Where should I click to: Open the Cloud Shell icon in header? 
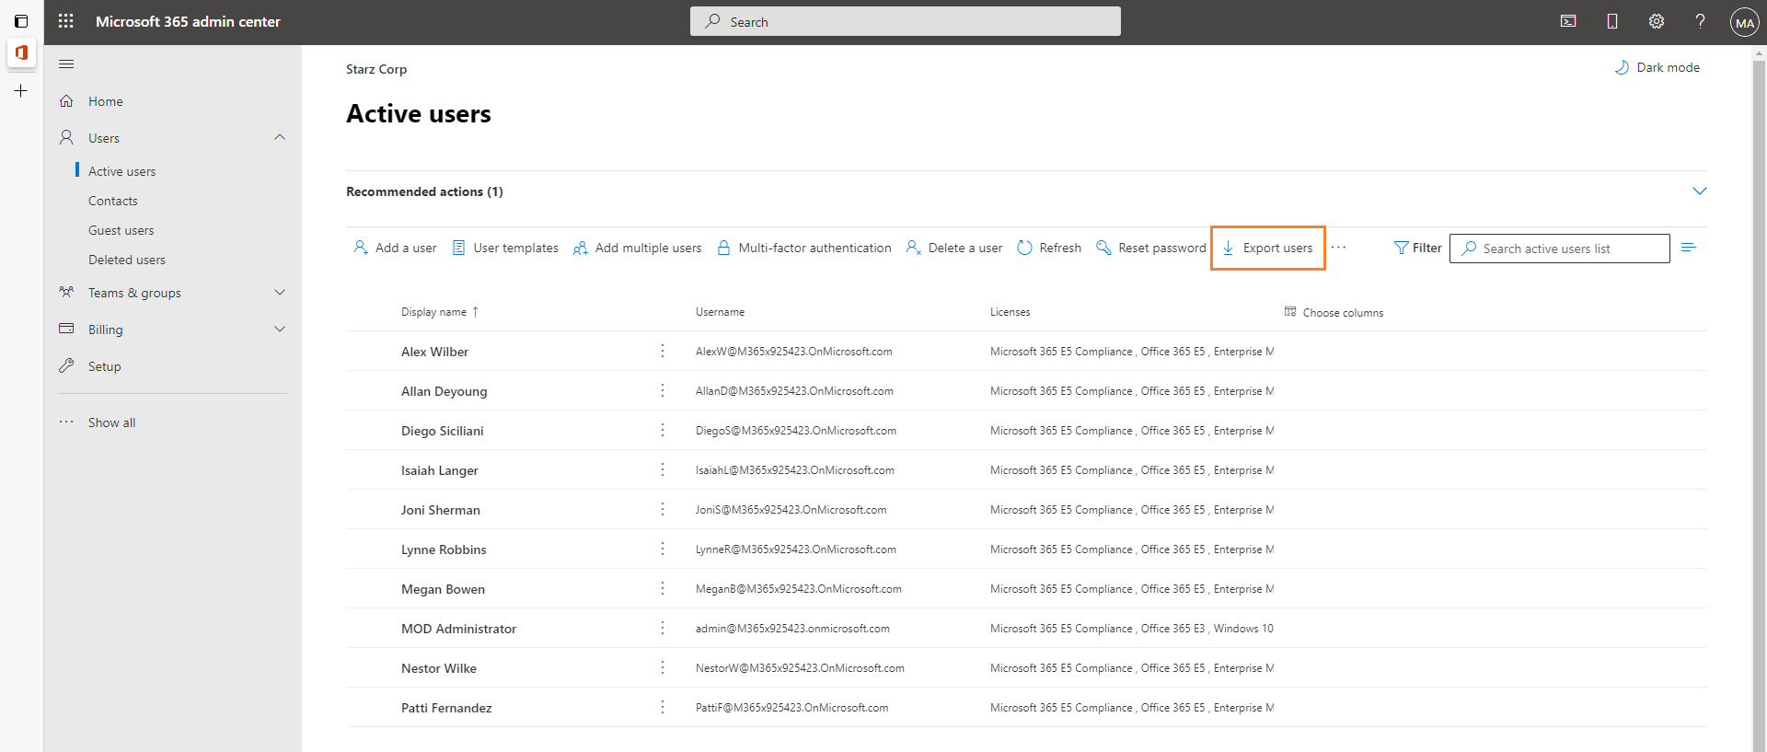point(1568,21)
